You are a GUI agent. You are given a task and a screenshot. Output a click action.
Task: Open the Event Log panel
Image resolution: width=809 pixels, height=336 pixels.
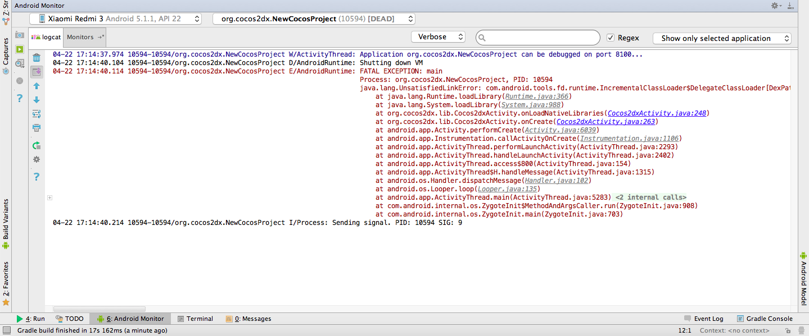[x=703, y=319]
